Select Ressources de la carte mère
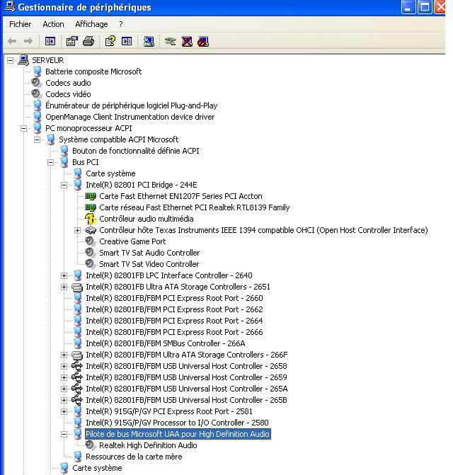This screenshot has width=453, height=475. [x=134, y=457]
